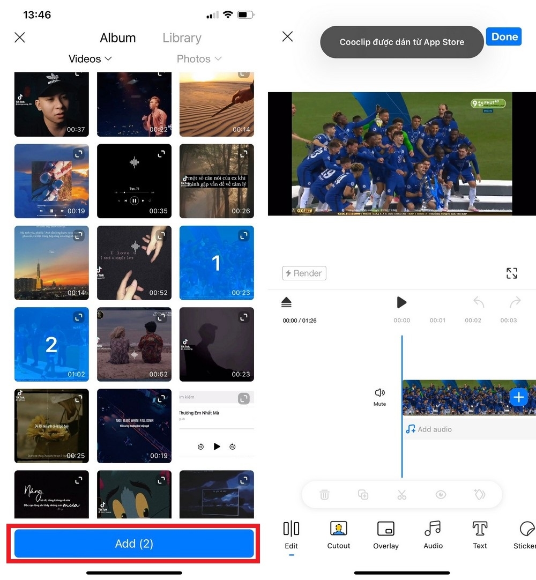Tap the Done button
The width and height of the screenshot is (536, 580).
504,36
